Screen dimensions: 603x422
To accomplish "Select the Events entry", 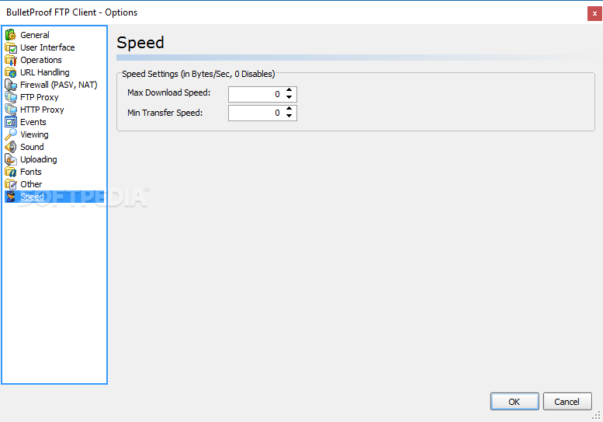I will (x=33, y=122).
